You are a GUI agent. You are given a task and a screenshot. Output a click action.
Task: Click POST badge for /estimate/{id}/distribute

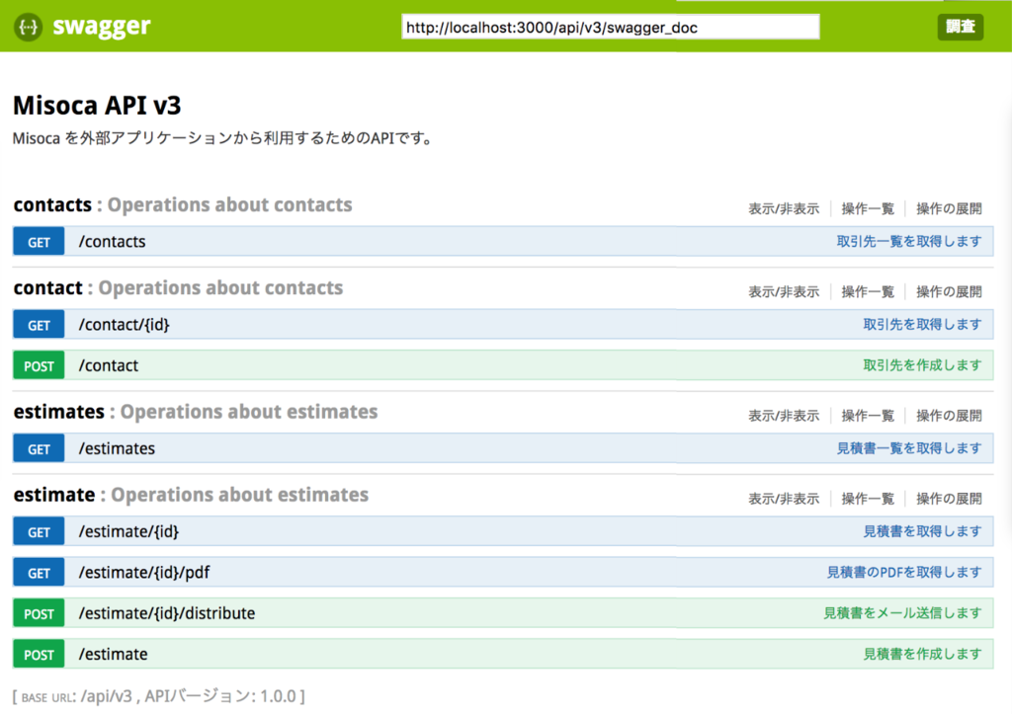[x=39, y=614]
